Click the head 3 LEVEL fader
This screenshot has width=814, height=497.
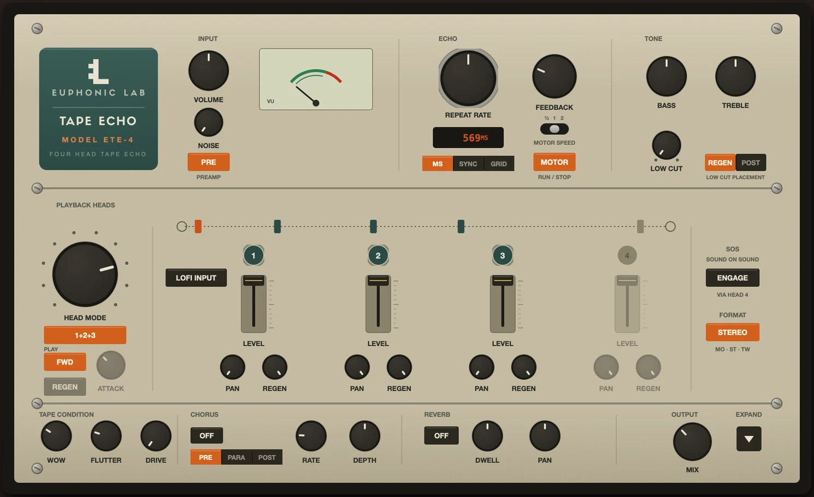503,304
